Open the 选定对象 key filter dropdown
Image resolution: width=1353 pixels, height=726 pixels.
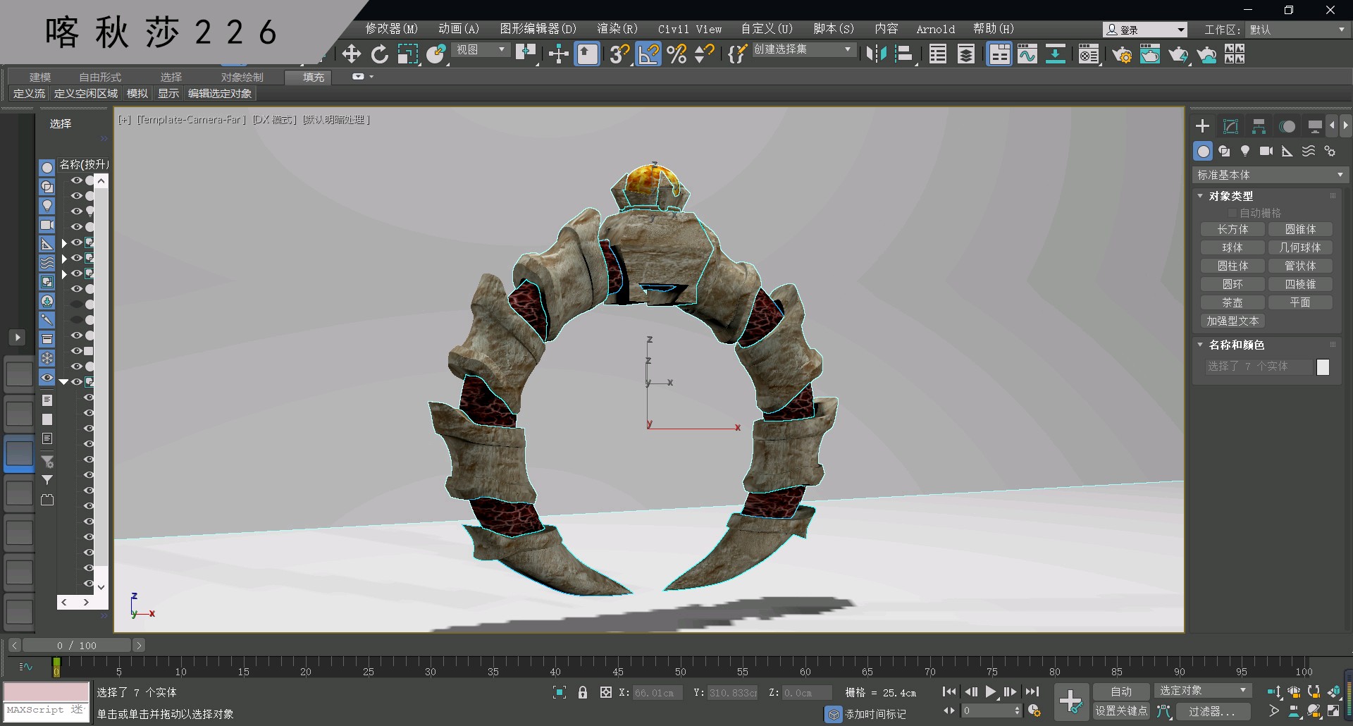coord(1203,691)
